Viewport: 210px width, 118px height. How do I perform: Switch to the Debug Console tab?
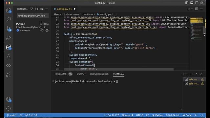coord(99,74)
